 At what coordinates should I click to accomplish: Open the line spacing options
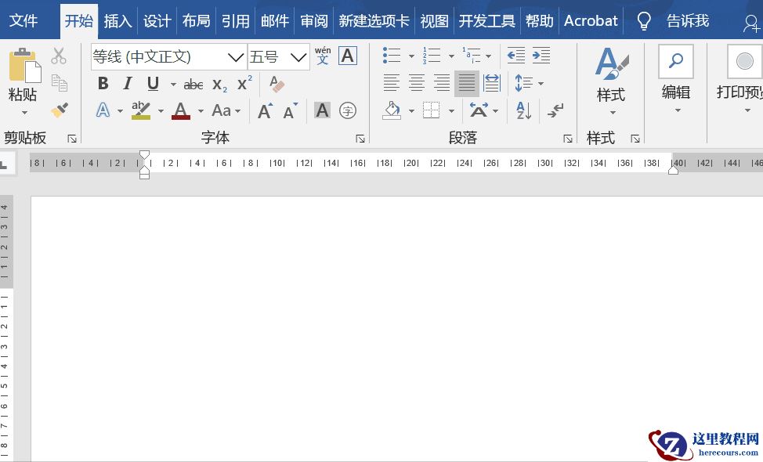pyautogui.click(x=529, y=83)
